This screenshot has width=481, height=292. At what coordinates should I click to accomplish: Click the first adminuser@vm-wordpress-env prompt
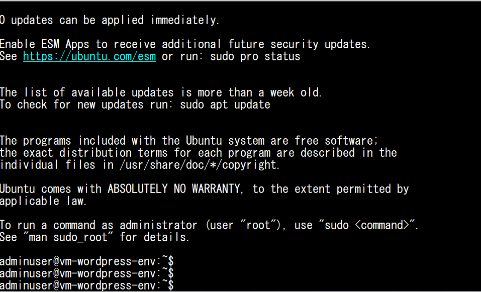(86, 261)
